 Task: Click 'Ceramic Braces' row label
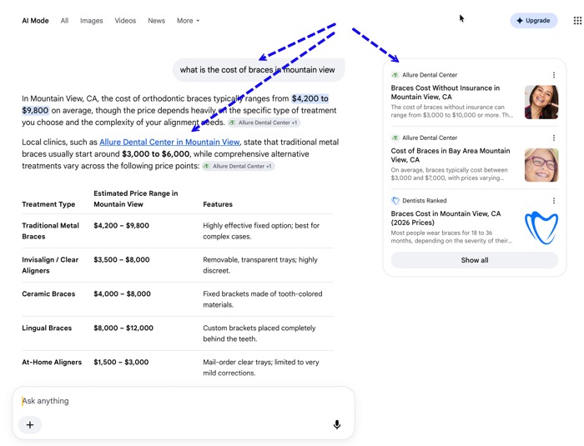(x=48, y=293)
